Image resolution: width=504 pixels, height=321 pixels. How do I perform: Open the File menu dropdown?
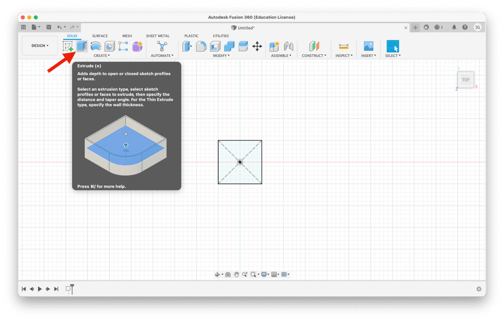(36, 27)
